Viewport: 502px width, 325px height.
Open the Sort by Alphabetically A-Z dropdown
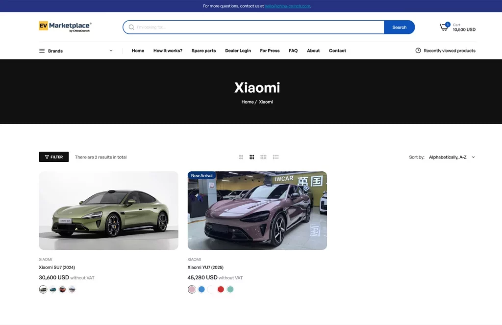click(x=452, y=157)
